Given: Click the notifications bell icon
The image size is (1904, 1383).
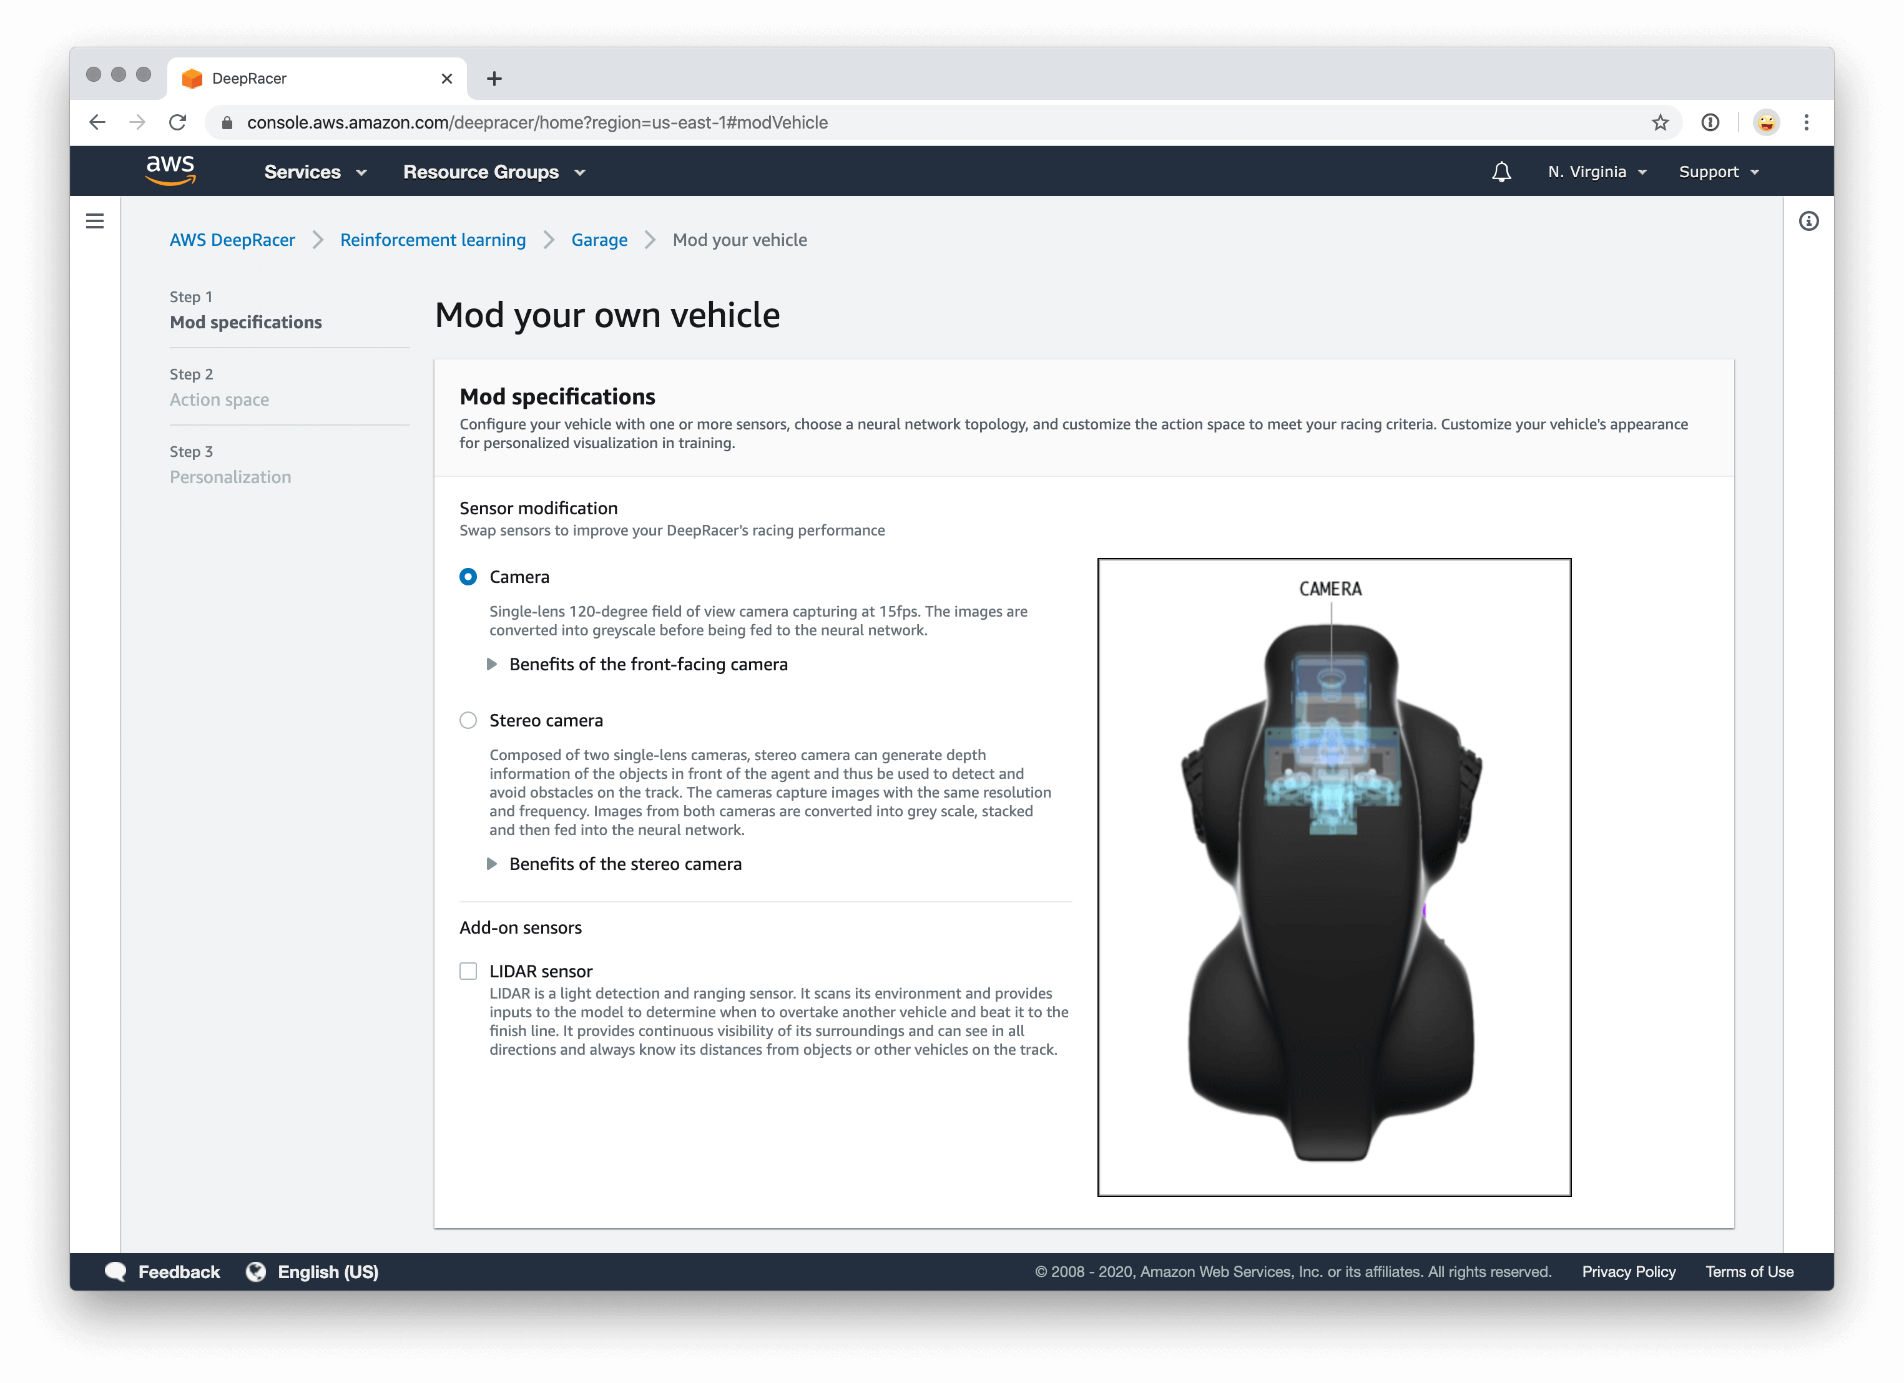Looking at the screenshot, I should (x=1501, y=171).
